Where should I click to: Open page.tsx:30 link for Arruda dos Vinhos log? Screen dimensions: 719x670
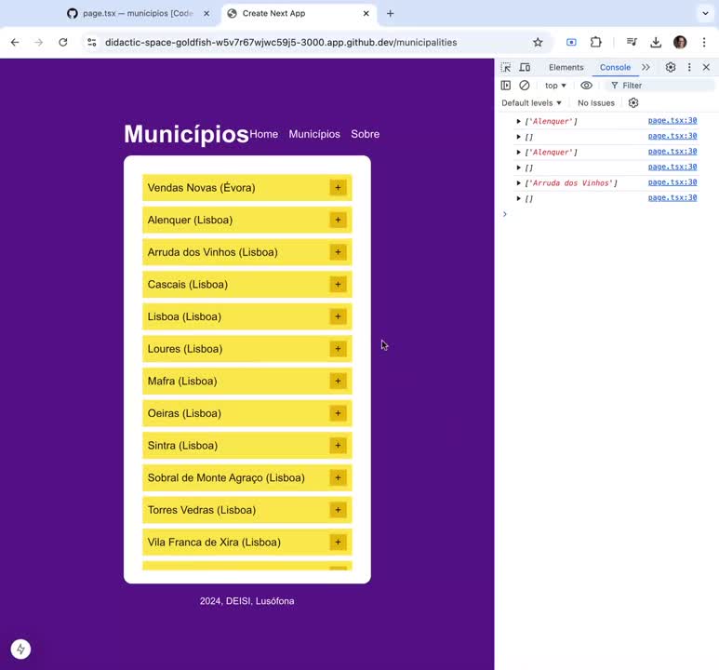[x=672, y=182]
